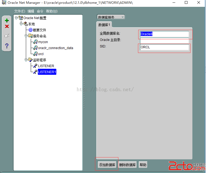Collapse the 服务命名 folder node
Viewport: 206px width, 173px height.
[x=26, y=36]
